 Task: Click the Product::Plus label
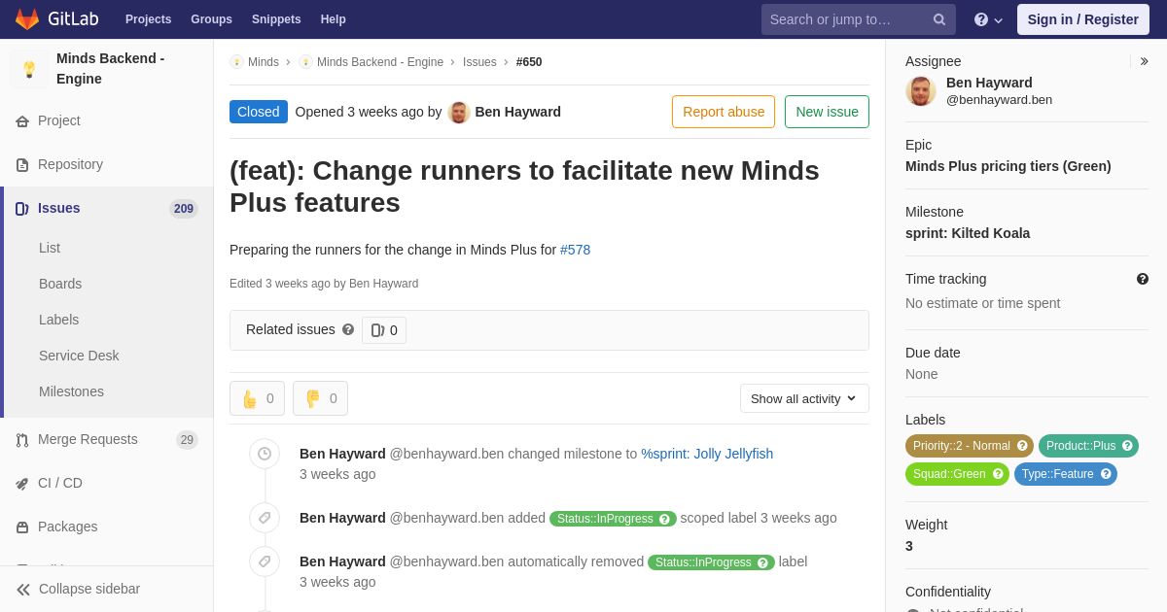point(1088,446)
